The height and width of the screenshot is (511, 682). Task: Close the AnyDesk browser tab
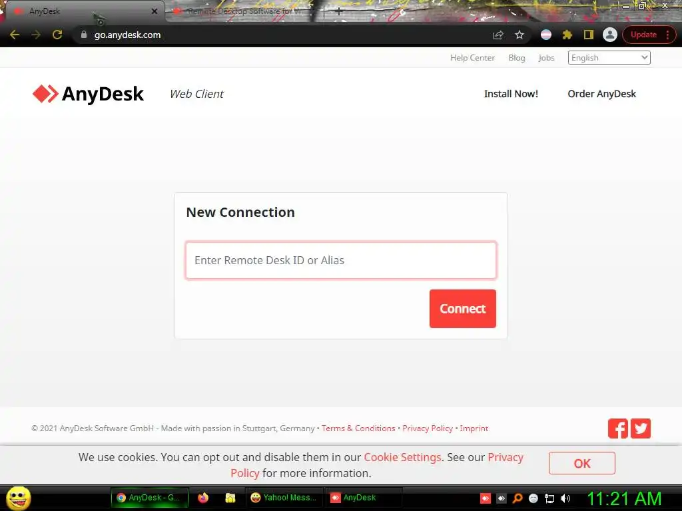click(154, 11)
